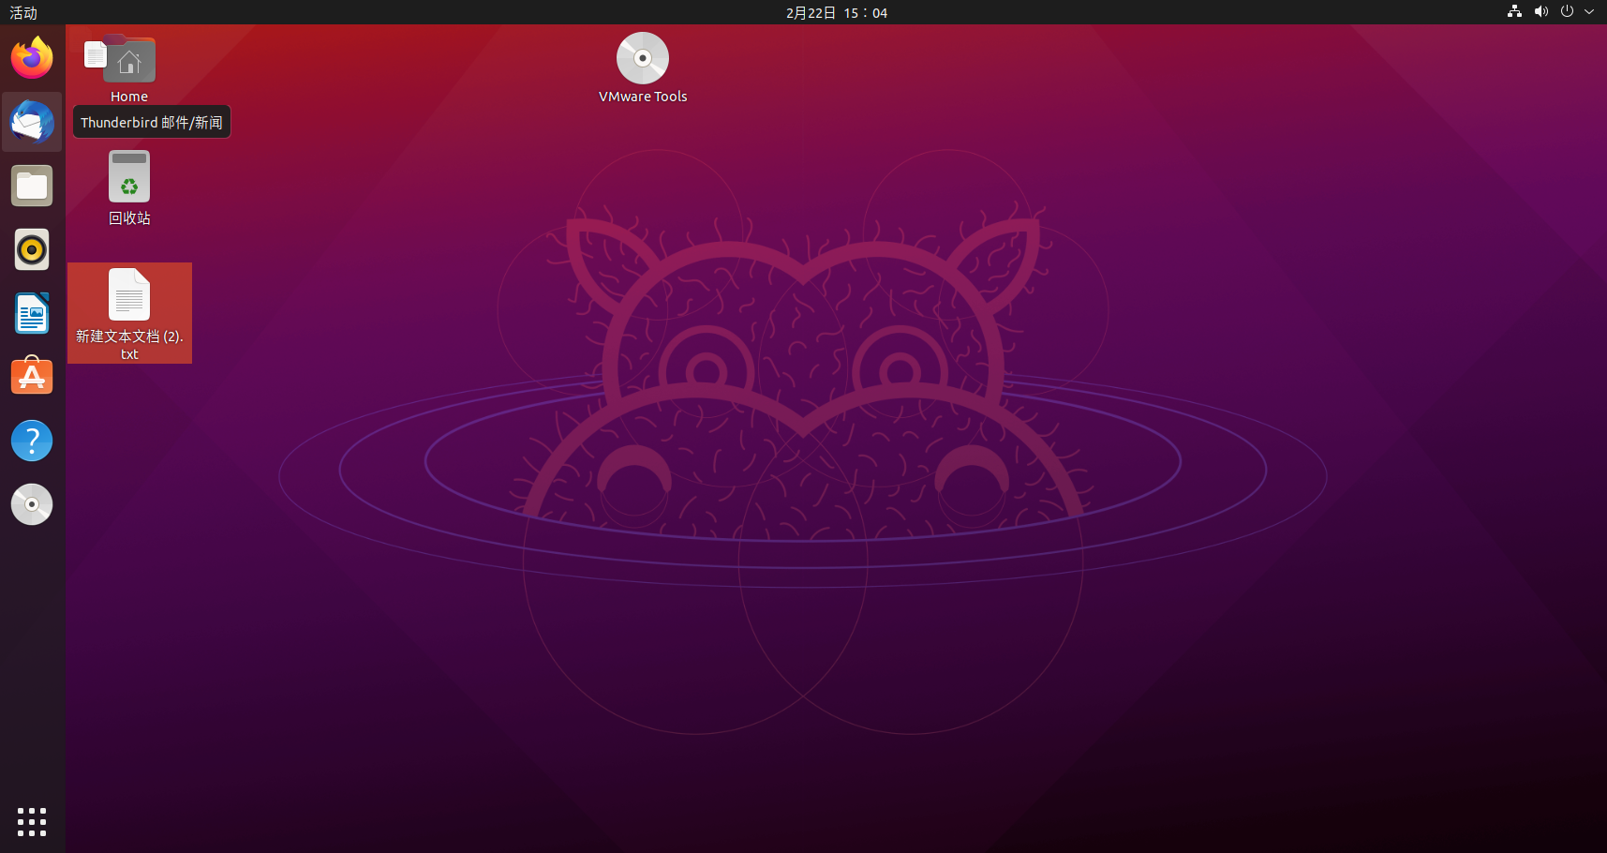The width and height of the screenshot is (1607, 853).
Task: Click the network status icon
Action: pos(1514,12)
